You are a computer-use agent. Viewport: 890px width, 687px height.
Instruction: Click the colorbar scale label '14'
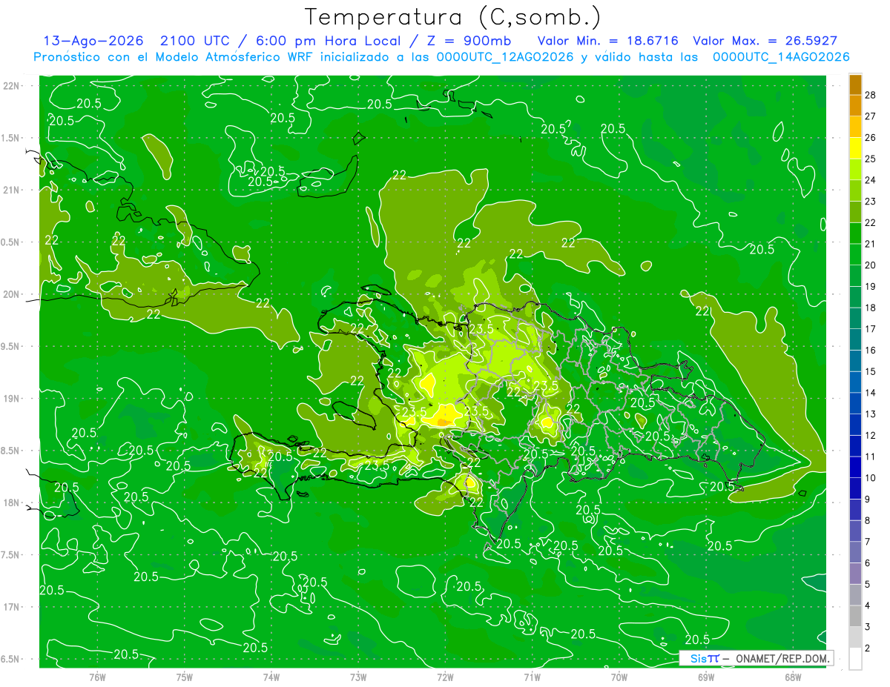pyautogui.click(x=870, y=393)
